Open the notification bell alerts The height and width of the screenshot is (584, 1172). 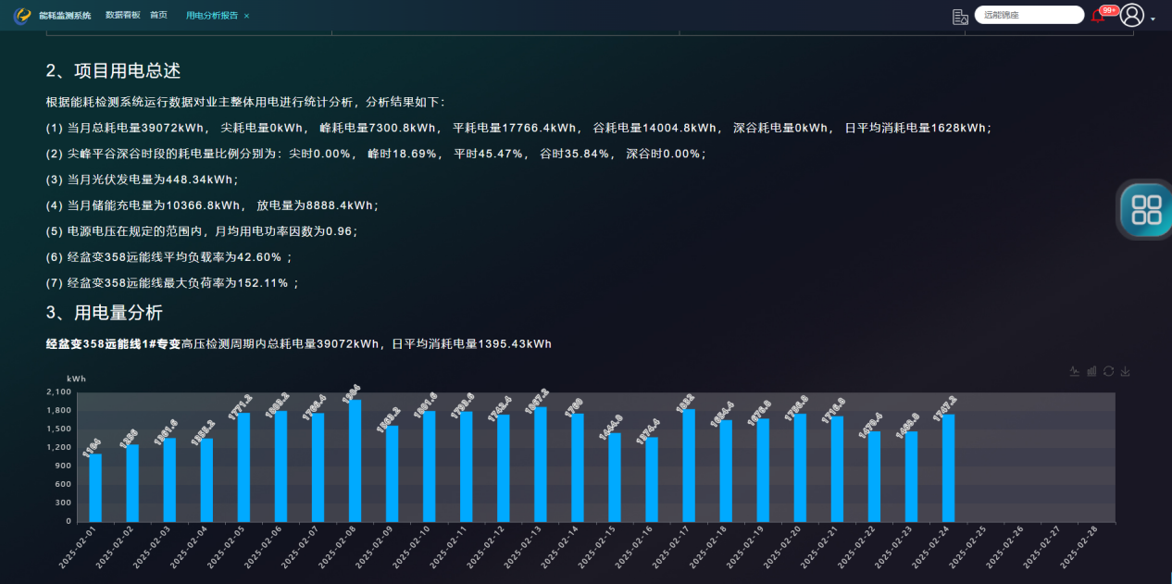coord(1098,17)
